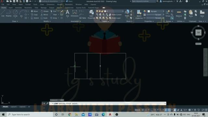The width and height of the screenshot is (208, 117).
Task: Click the object color wheel swatch
Action: point(145,11)
